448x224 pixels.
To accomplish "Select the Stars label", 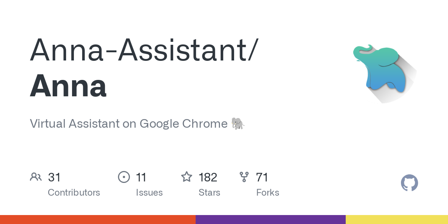I will coord(209,193).
